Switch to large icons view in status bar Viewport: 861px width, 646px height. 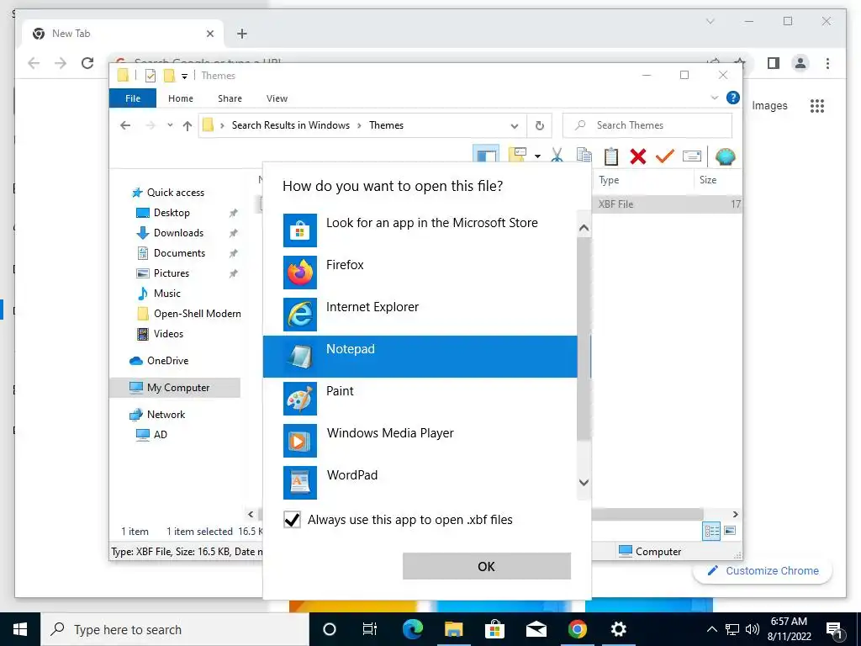tap(730, 531)
